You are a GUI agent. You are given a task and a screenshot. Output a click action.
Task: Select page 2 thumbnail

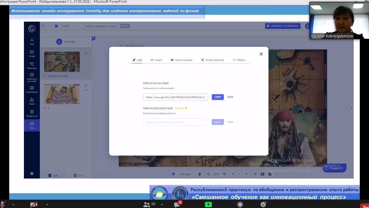pyautogui.click(x=62, y=94)
